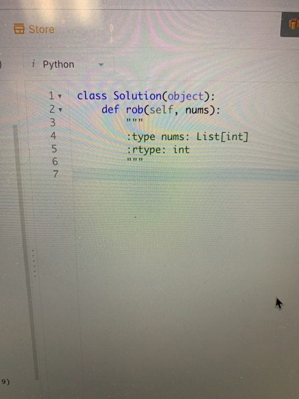Click the vertical scrollbar left of the editor
The height and width of the screenshot is (399, 299).
coord(26,252)
